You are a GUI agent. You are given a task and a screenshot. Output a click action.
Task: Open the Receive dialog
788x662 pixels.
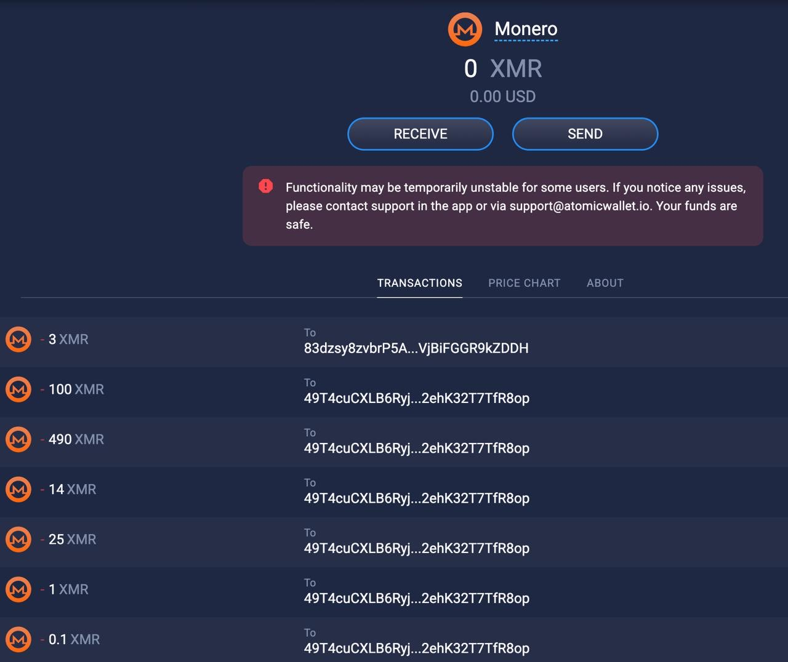[420, 134]
